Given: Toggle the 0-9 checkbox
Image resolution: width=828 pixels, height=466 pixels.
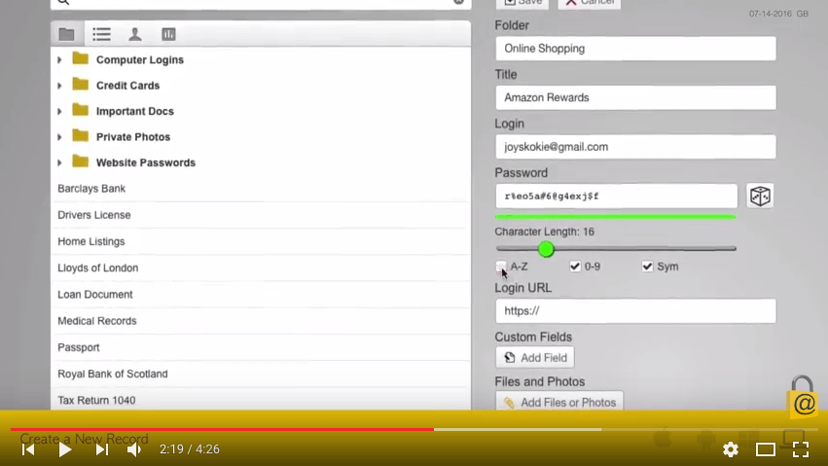Looking at the screenshot, I should tap(575, 266).
